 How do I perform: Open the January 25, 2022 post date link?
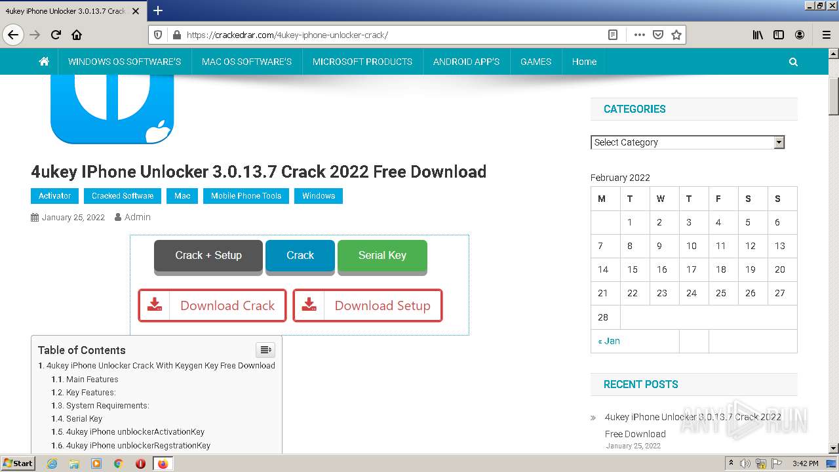tap(73, 218)
